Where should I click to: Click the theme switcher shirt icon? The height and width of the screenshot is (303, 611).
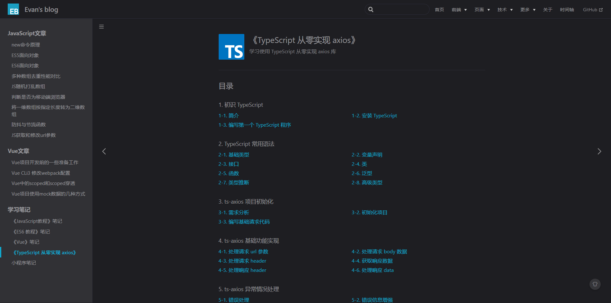point(595,284)
